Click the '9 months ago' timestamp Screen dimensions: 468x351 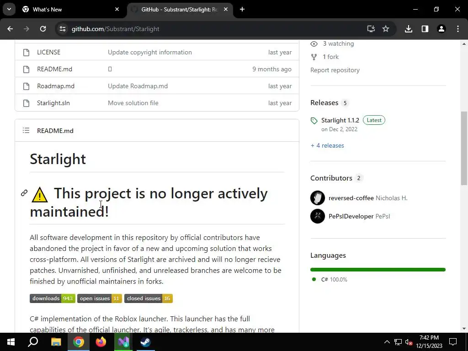272,69
